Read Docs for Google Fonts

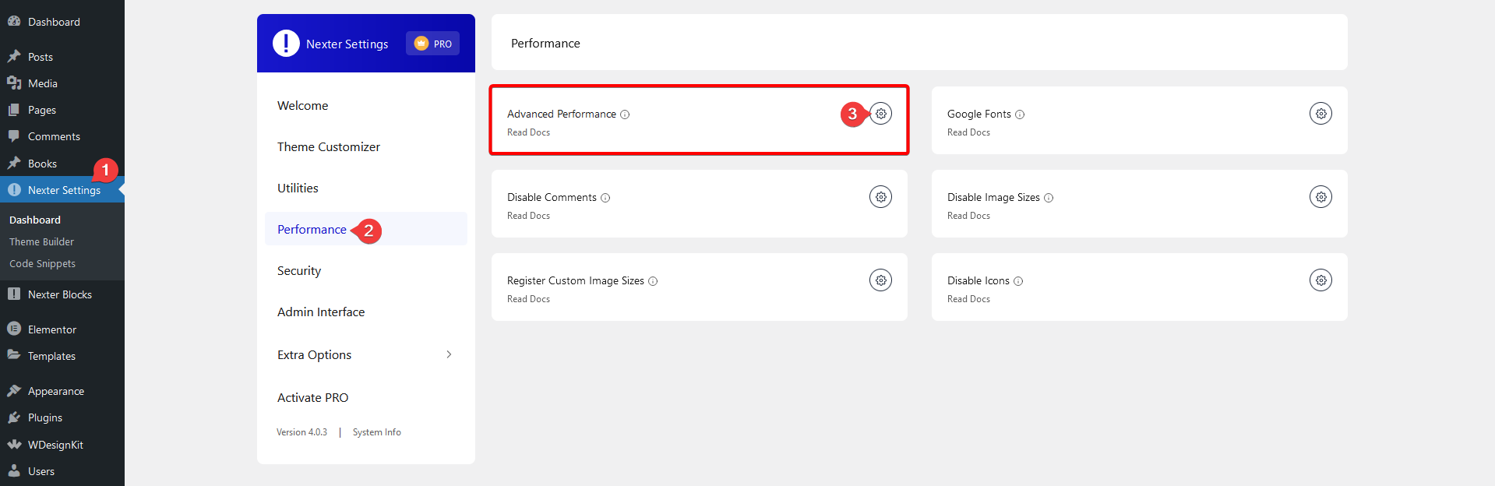(x=968, y=132)
